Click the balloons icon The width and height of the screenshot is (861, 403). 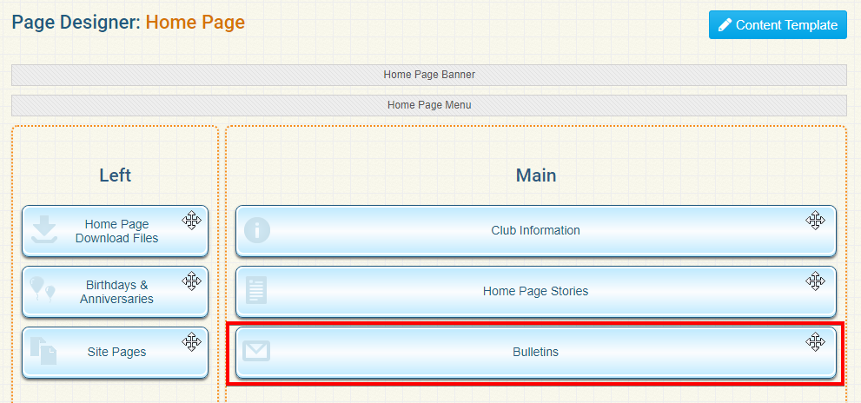[43, 290]
